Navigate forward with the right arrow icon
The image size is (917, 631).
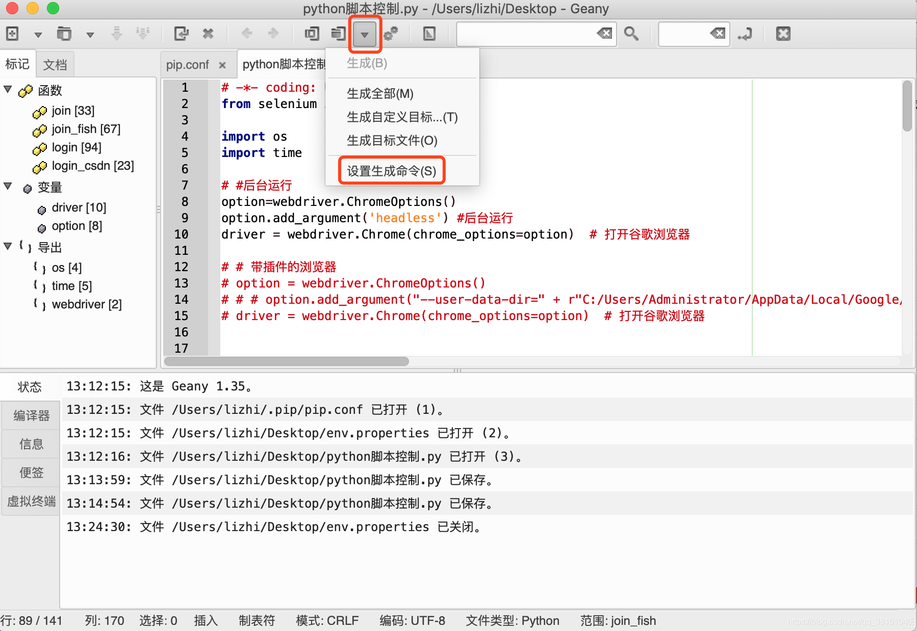pos(273,34)
